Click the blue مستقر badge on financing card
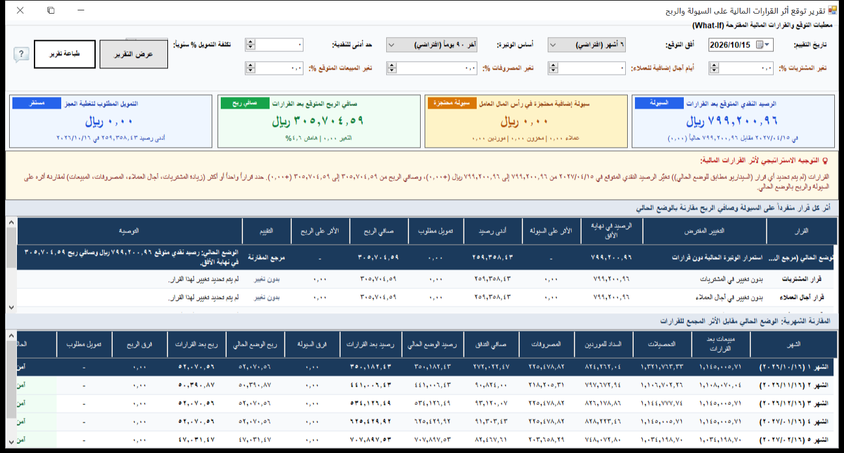 37,103
